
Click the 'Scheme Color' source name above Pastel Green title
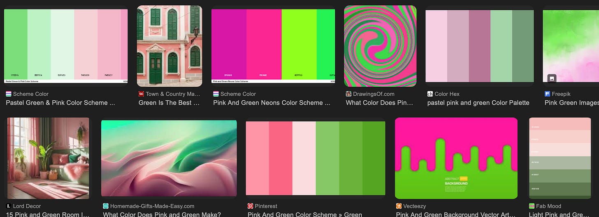[x=31, y=94]
